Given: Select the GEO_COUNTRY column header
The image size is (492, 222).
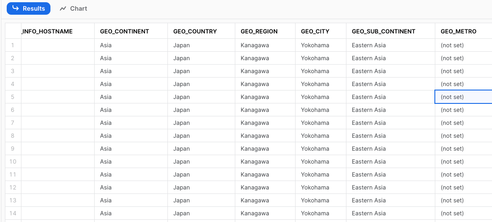Looking at the screenshot, I should pyautogui.click(x=201, y=31).
